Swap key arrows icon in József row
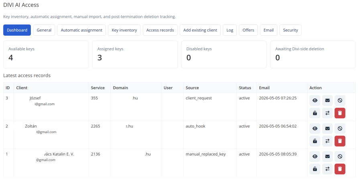Image resolution: width=358 pixels, height=180 pixels. (x=327, y=113)
